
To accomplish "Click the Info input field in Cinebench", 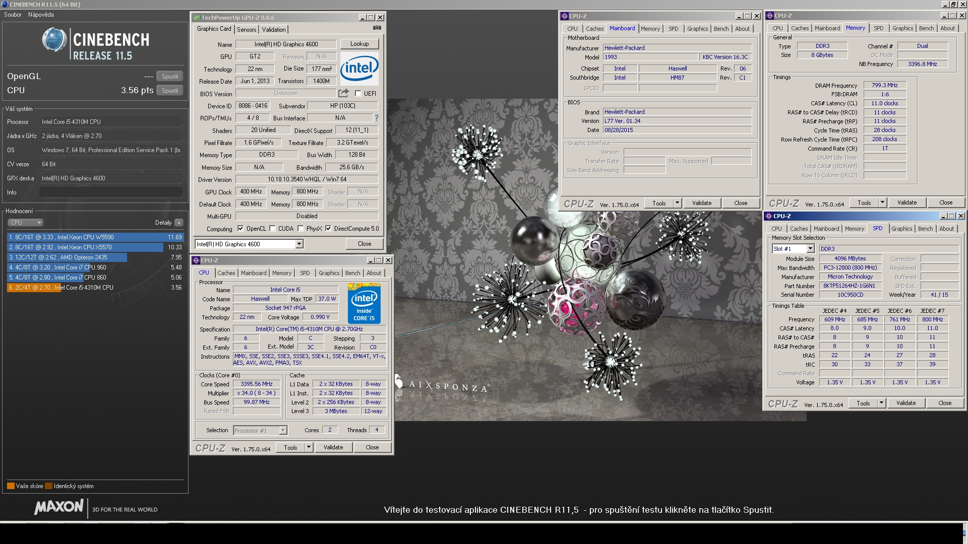I will point(111,192).
